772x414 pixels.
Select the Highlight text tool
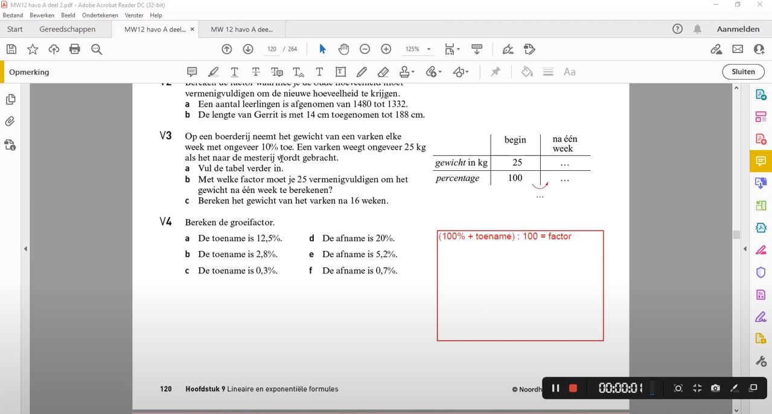coord(213,72)
